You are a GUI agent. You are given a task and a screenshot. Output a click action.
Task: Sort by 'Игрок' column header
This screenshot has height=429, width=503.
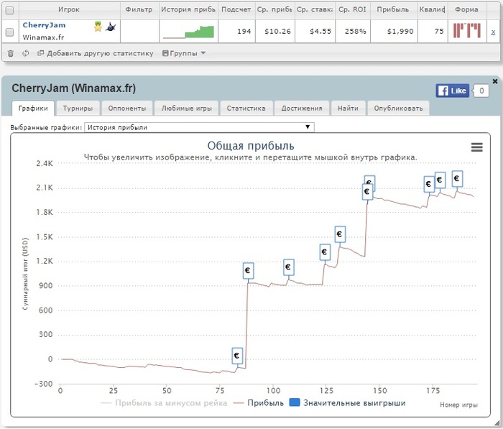69,9
